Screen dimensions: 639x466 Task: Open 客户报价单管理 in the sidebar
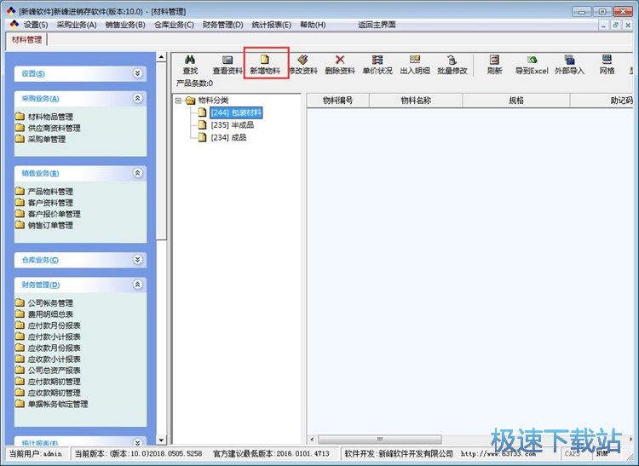pos(48,214)
